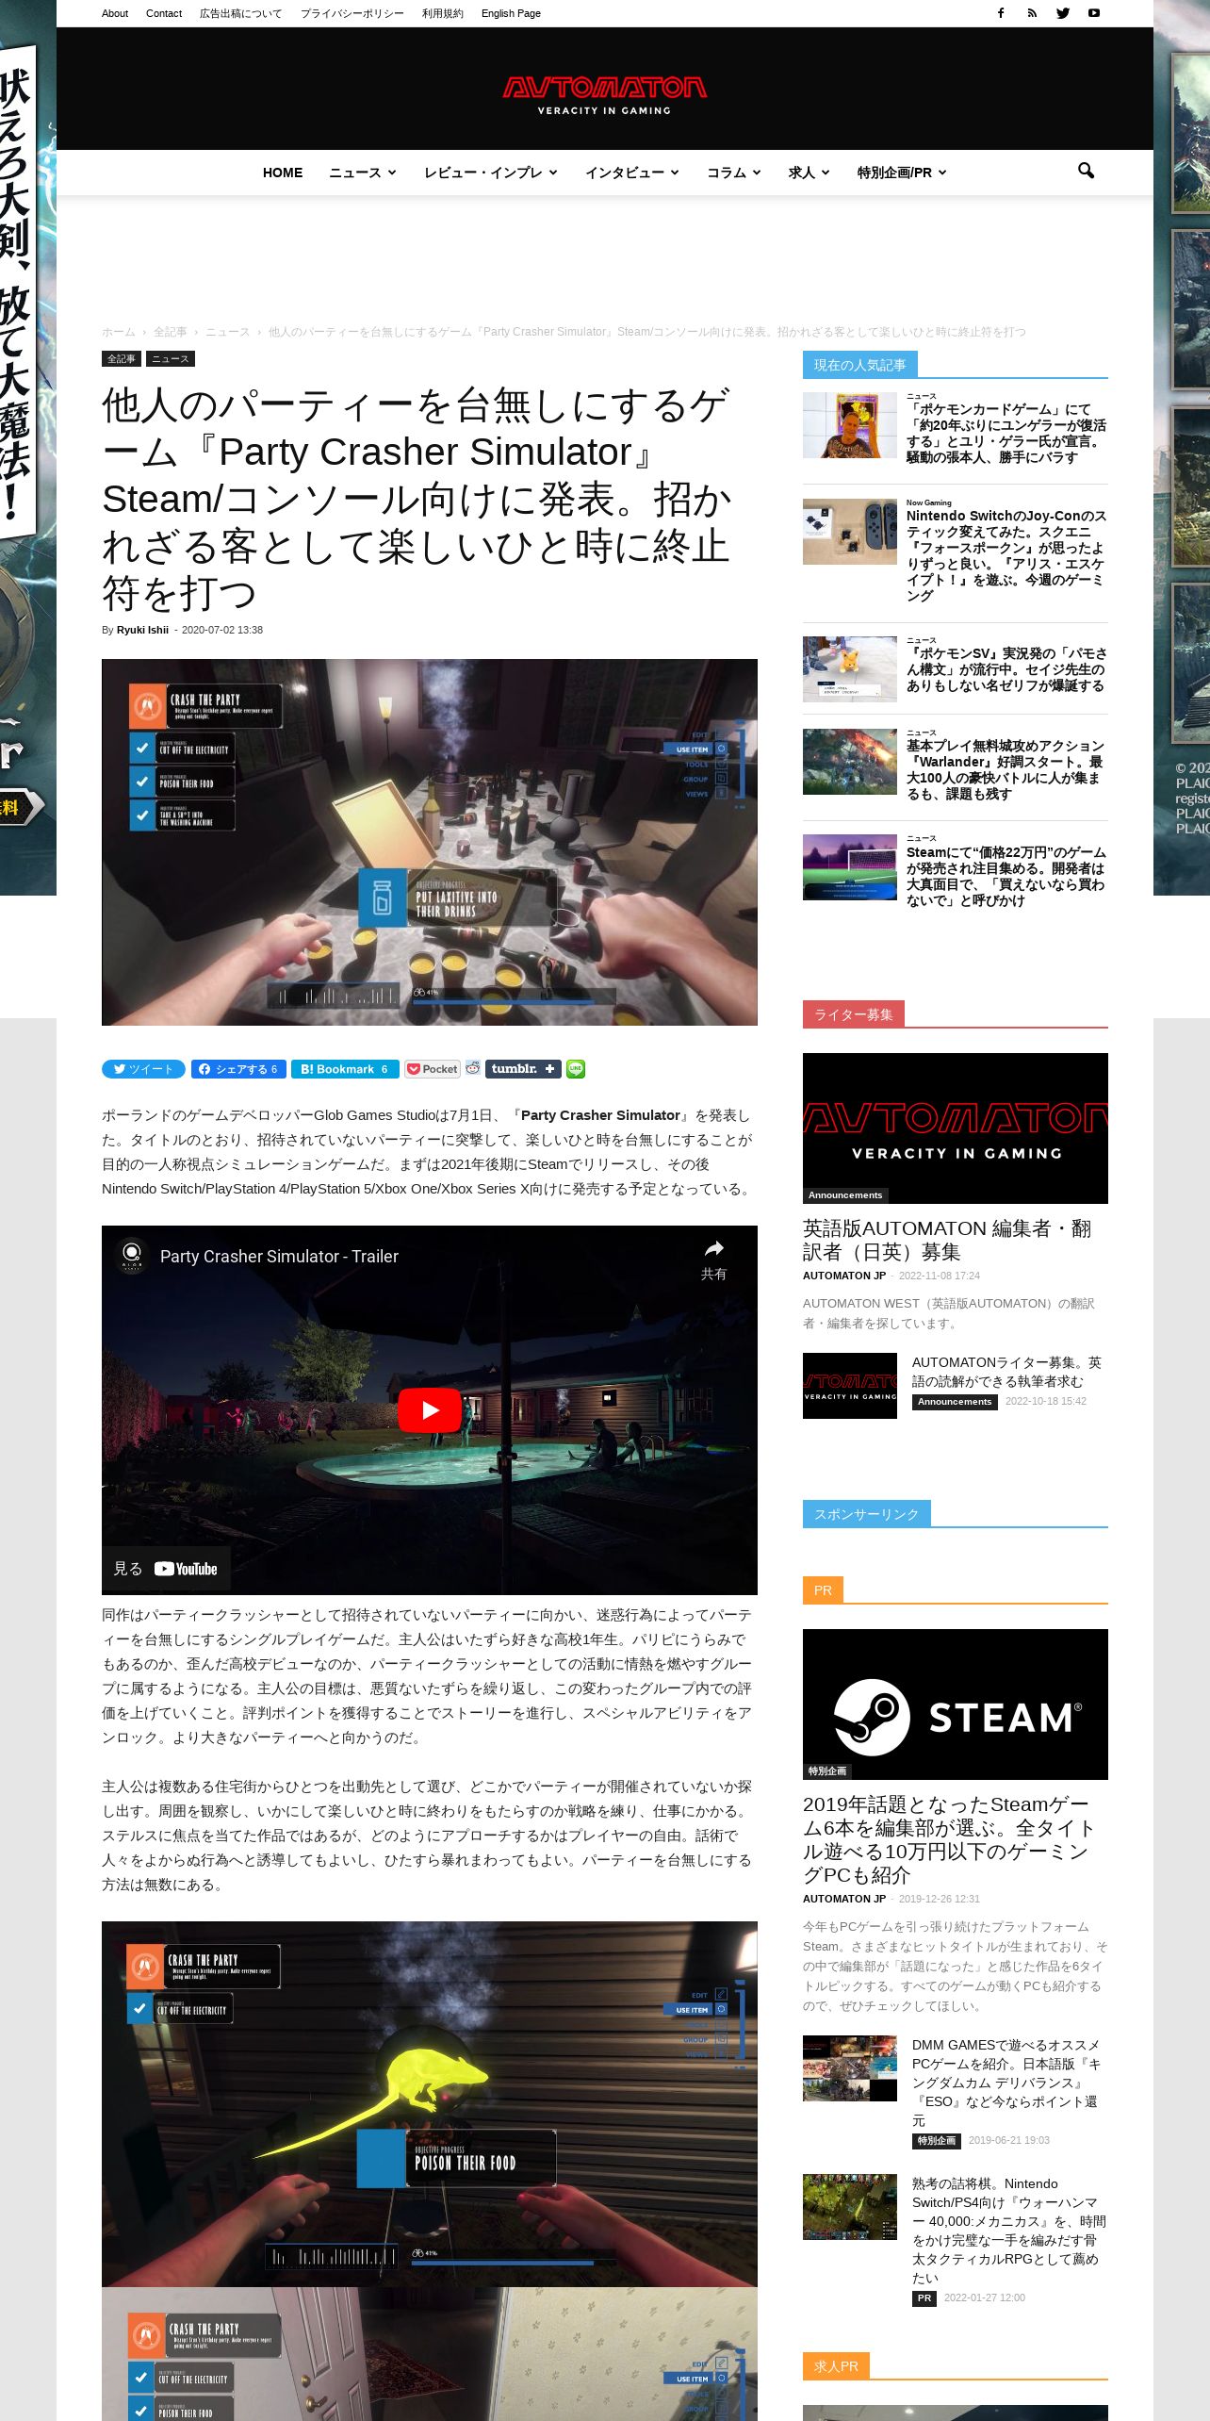Click ニュース category tag above title
Image resolution: width=1210 pixels, height=2421 pixels.
(171, 359)
